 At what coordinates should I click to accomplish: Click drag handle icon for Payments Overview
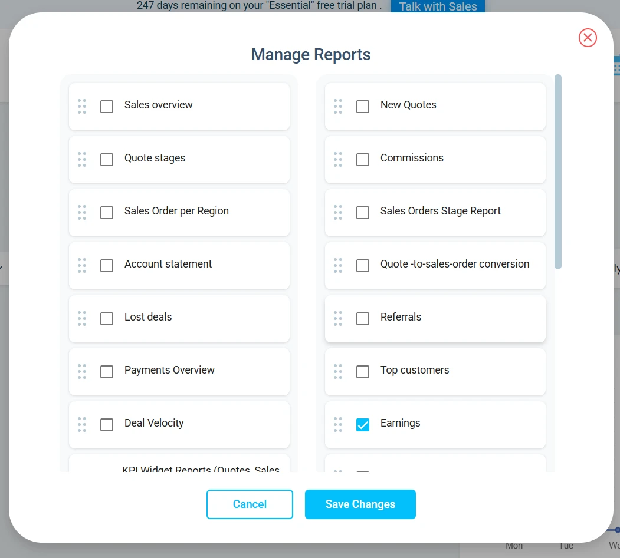[82, 372]
